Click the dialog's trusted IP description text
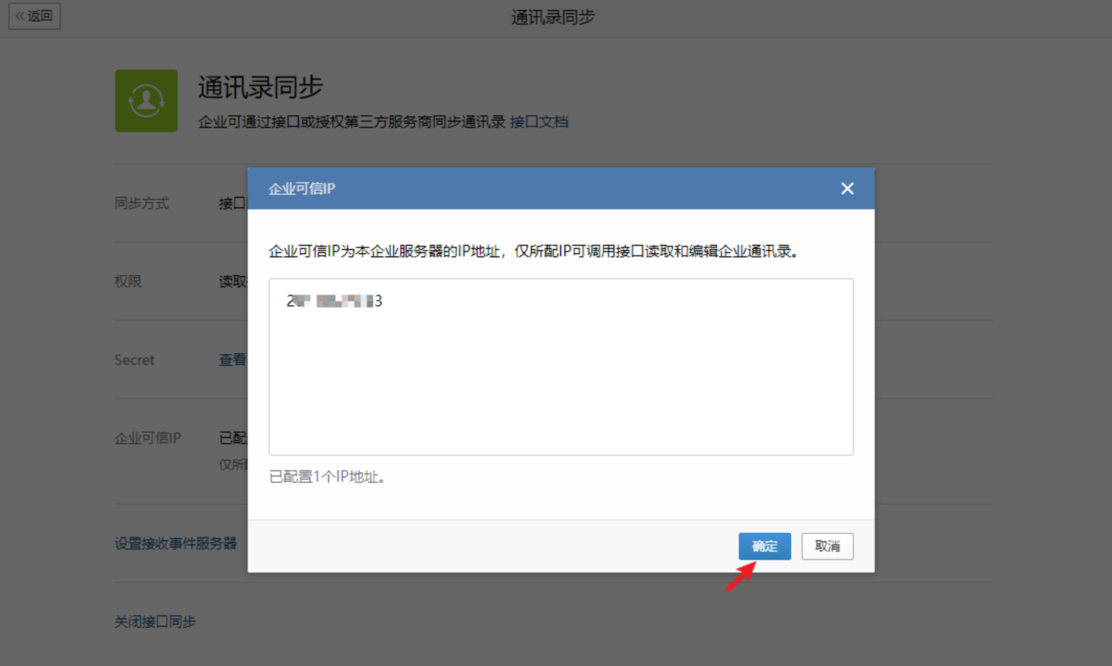 (x=533, y=251)
